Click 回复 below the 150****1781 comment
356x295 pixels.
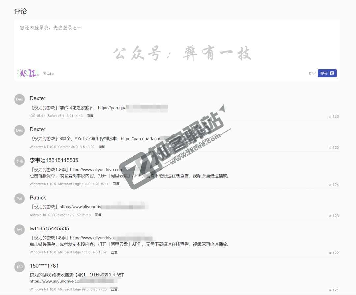[114, 289]
